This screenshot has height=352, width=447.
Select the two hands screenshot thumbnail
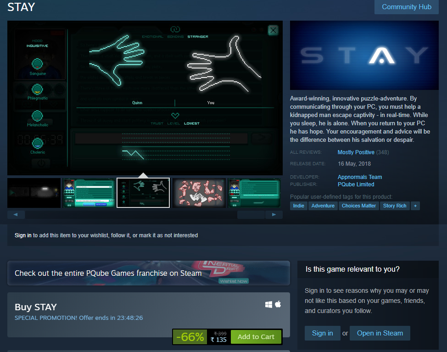[143, 193]
